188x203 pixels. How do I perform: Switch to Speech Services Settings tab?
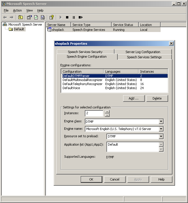[x=144, y=57]
